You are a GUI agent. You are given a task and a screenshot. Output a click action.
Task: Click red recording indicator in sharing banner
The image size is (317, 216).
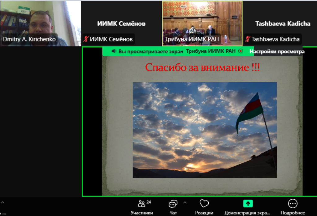(x=241, y=51)
